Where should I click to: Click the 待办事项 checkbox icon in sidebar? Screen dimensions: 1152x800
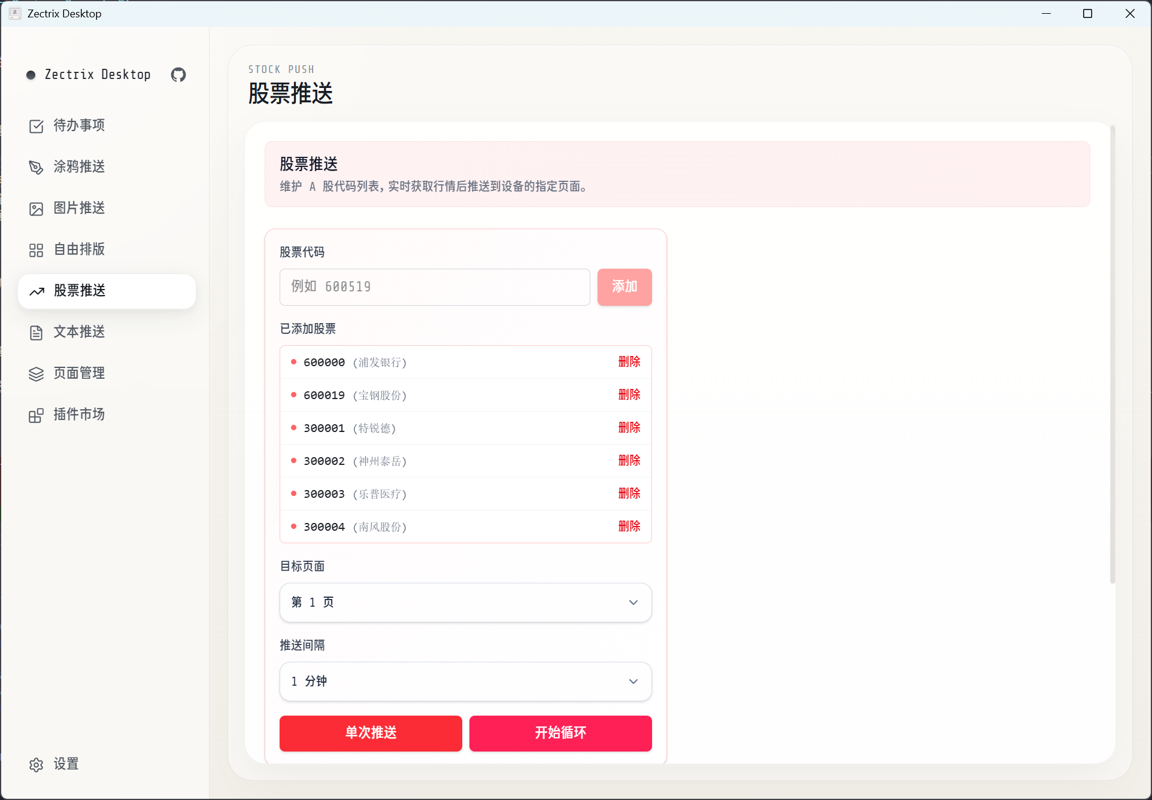click(36, 126)
